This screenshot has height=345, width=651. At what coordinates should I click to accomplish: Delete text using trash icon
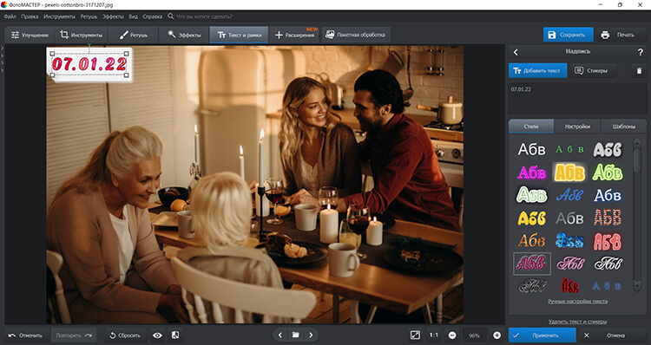click(x=640, y=70)
